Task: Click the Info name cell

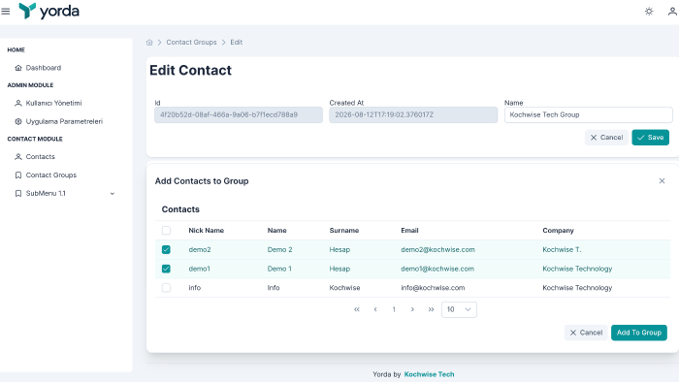Action: click(x=274, y=288)
